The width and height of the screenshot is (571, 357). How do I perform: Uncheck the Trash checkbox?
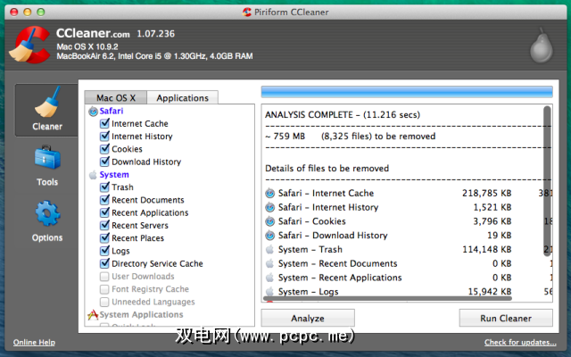point(104,187)
